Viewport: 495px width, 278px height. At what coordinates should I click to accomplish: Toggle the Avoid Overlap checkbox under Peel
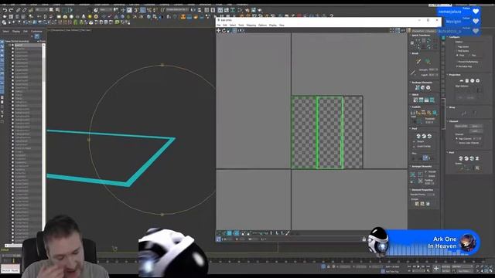[414, 147]
